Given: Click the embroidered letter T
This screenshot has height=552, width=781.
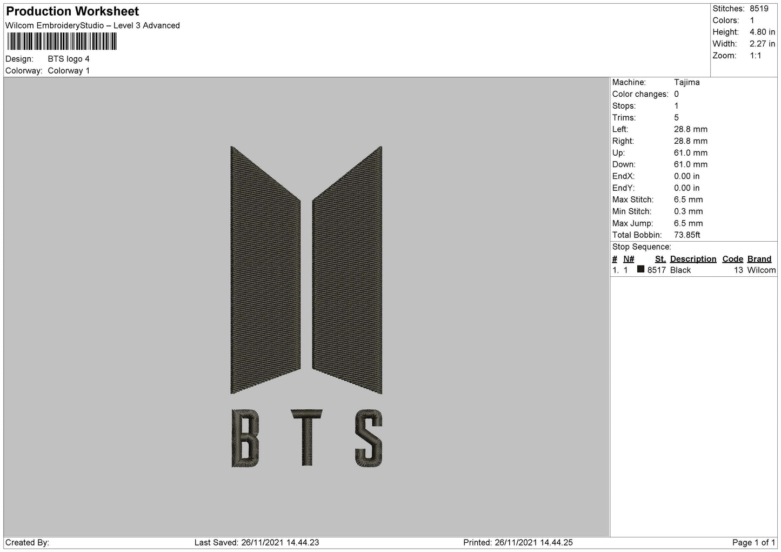Looking at the screenshot, I should click(306, 438).
